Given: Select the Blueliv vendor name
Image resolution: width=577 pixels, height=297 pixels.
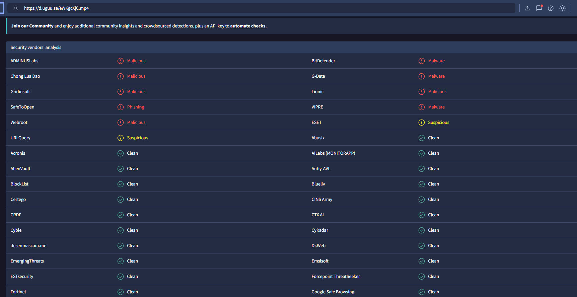Looking at the screenshot, I should pos(318,184).
